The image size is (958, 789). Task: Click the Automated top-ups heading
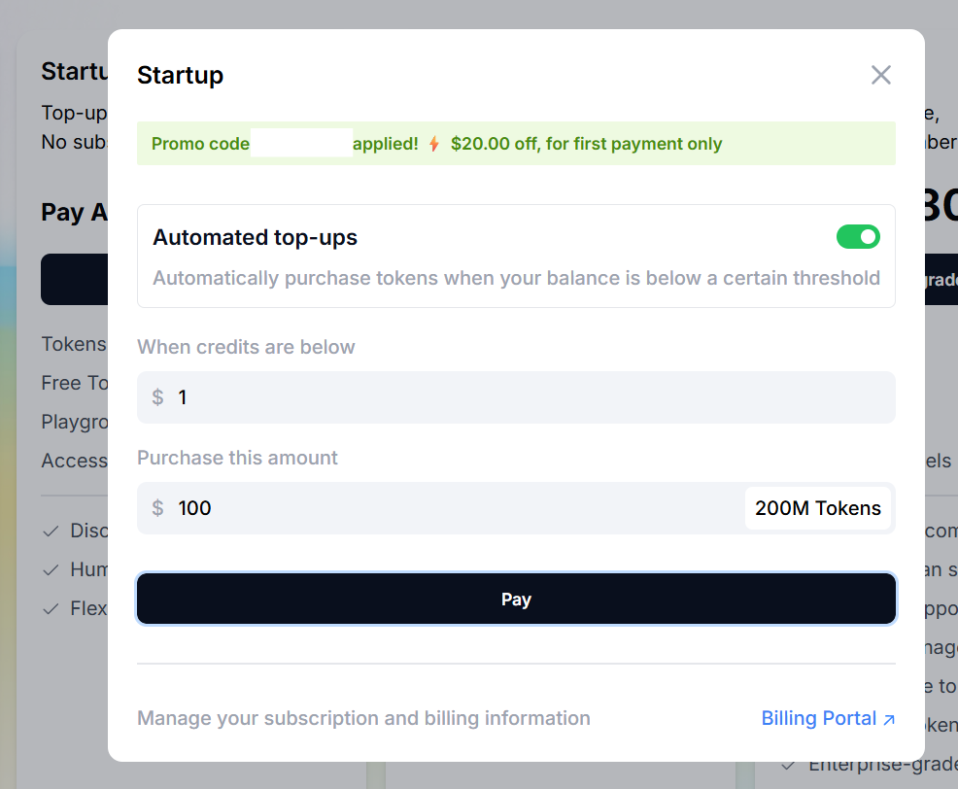(x=255, y=237)
